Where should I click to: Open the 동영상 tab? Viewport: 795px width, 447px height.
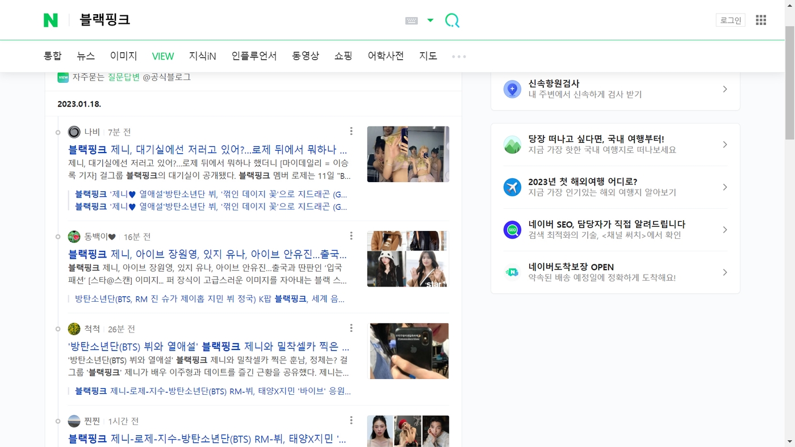click(x=306, y=56)
